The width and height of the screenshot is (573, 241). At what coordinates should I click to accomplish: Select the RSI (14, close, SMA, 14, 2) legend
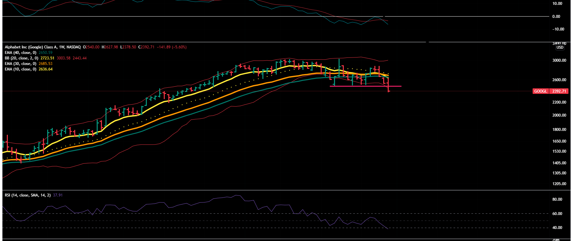tap(27, 195)
